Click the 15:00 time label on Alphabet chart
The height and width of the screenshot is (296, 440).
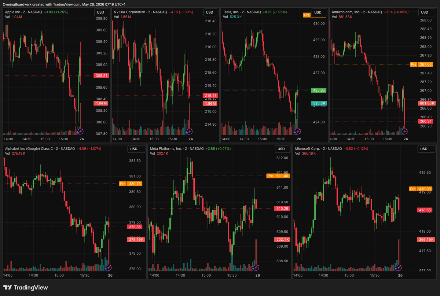pyautogui.click(x=59, y=275)
